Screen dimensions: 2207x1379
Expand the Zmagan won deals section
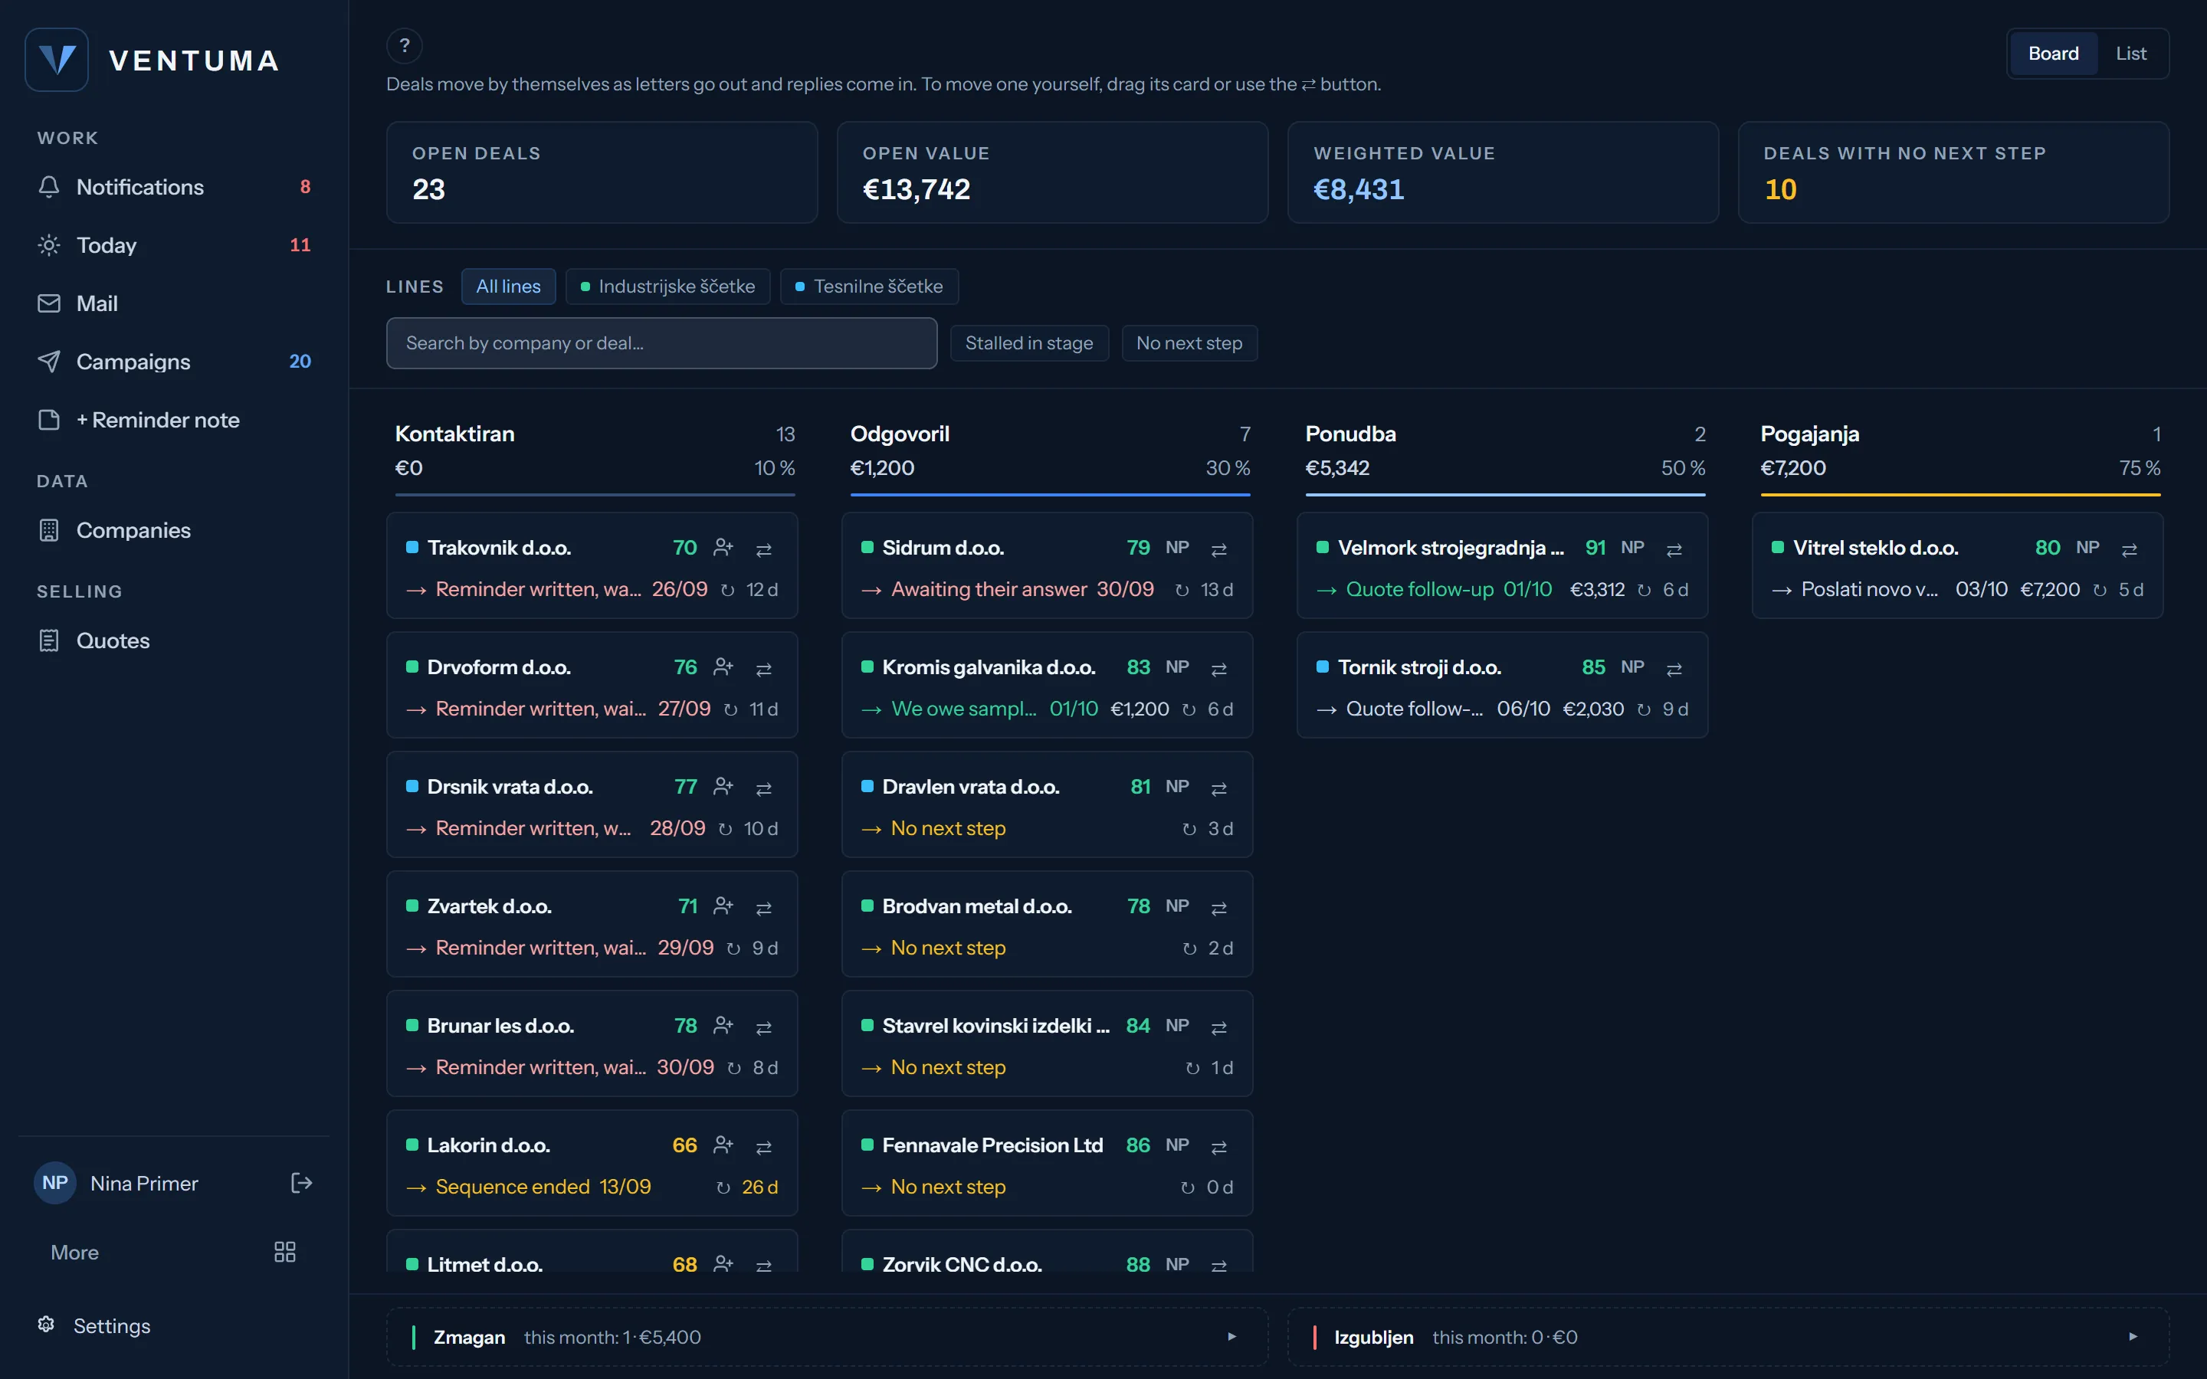click(x=827, y=1337)
